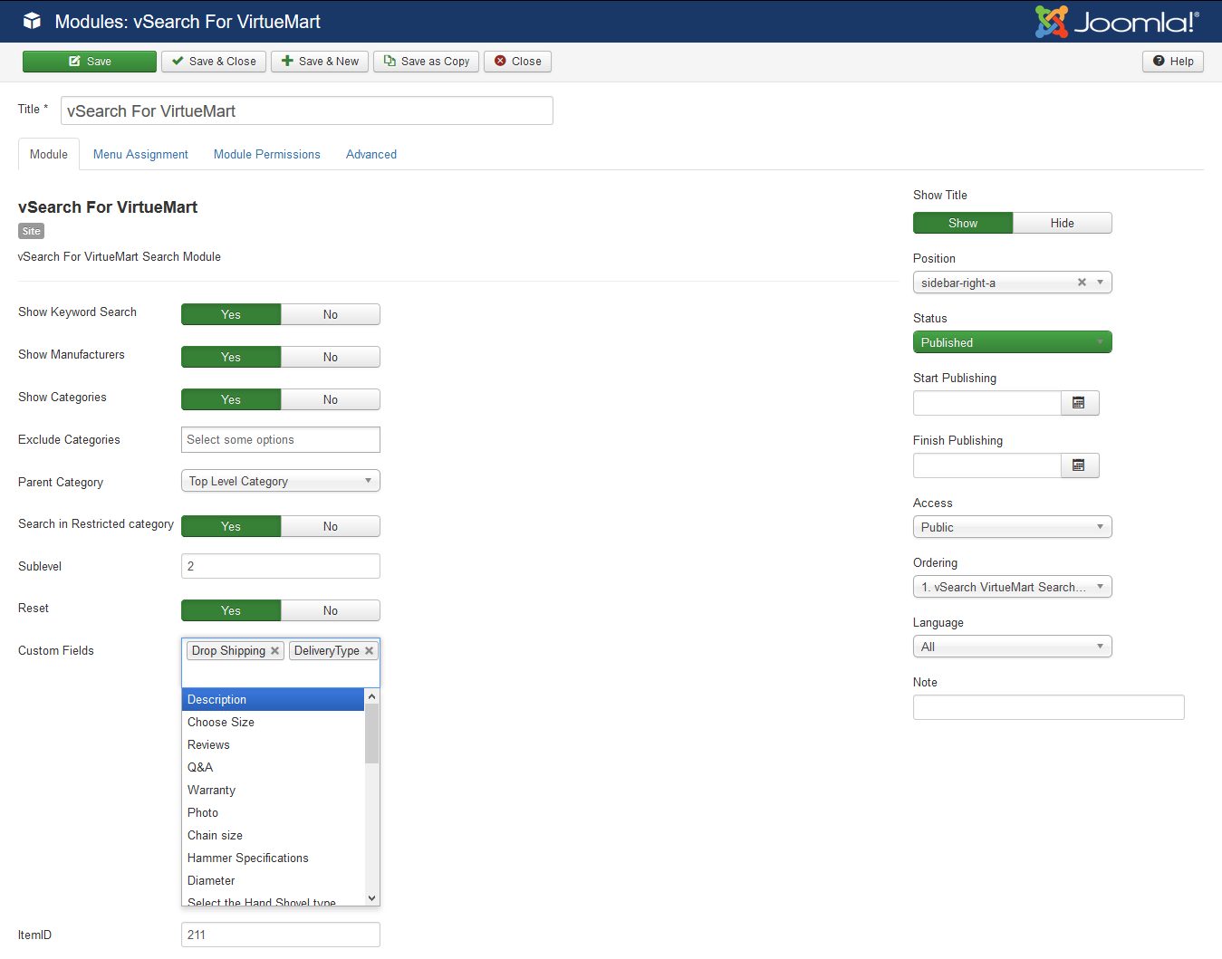Open the Finish Publishing calendar picker
Viewport: 1222px width, 959px height.
pyautogui.click(x=1079, y=465)
